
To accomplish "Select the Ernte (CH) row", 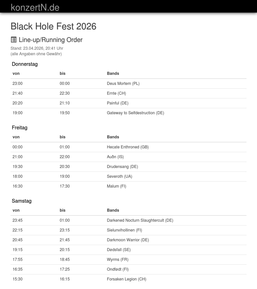I will point(128,93).
